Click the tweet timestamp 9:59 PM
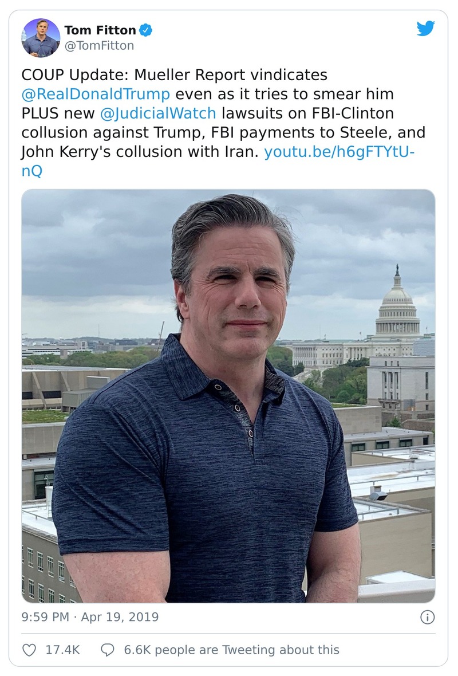The height and width of the screenshot is (676, 458). (x=44, y=617)
